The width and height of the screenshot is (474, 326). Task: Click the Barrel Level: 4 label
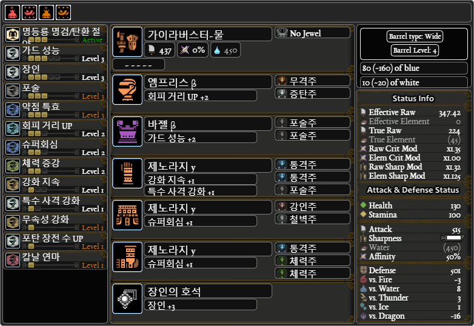click(415, 50)
